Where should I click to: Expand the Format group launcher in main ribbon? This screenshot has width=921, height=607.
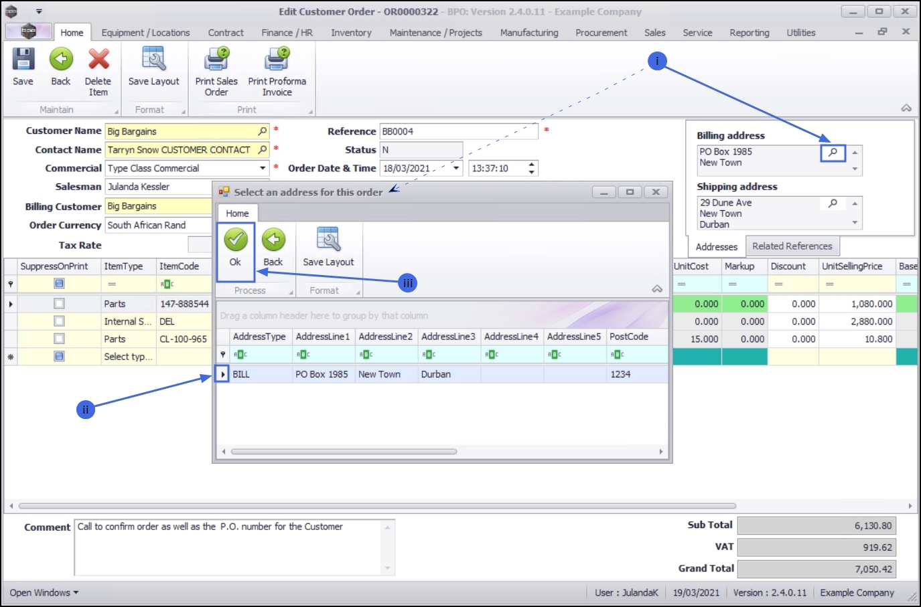point(183,112)
